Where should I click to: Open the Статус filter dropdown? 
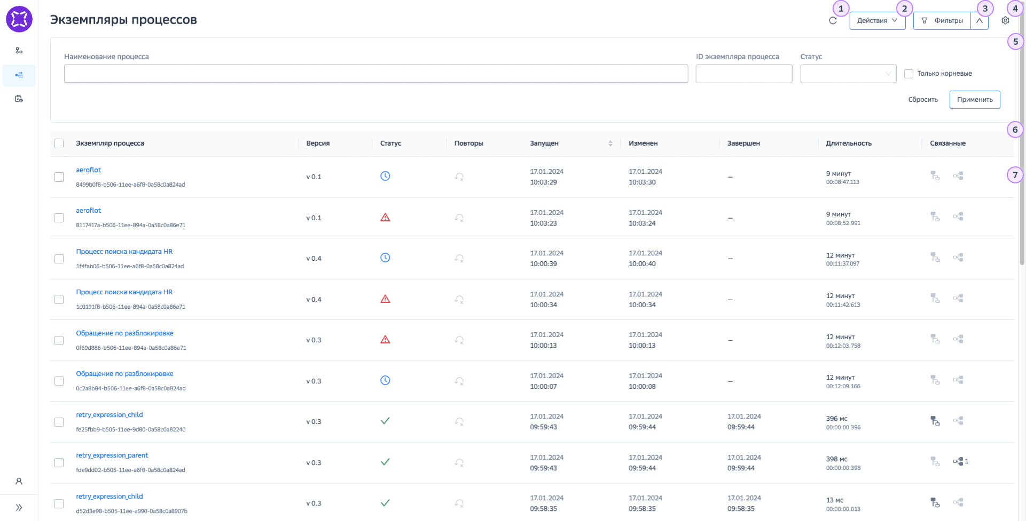coord(848,74)
